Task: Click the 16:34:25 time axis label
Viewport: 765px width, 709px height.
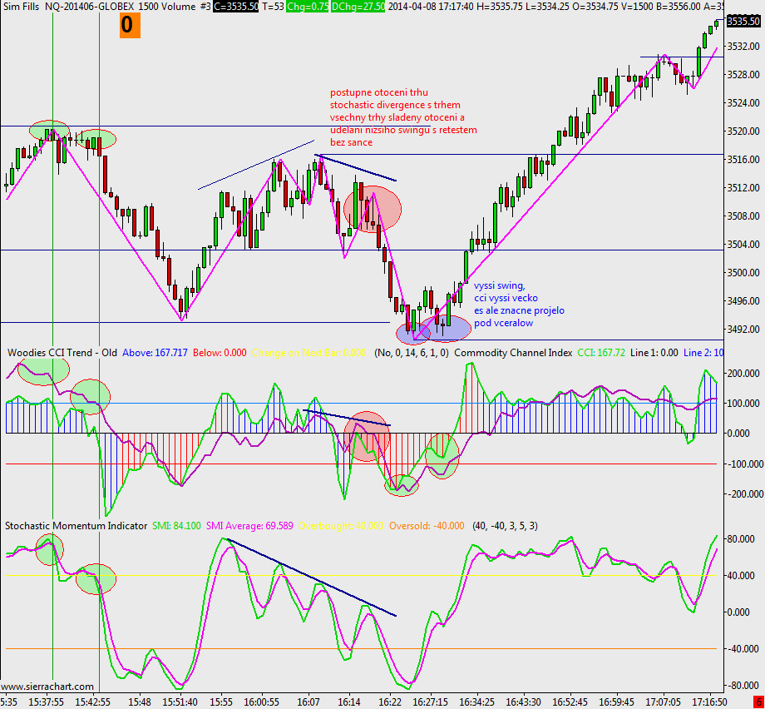Action: pyautogui.click(x=477, y=702)
